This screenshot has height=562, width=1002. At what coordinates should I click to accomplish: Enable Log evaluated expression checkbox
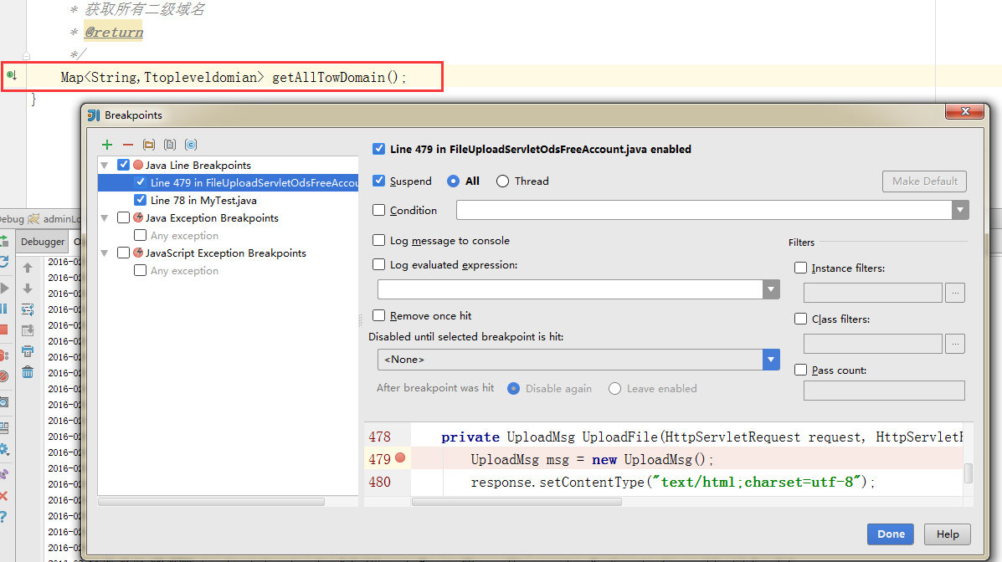(379, 264)
